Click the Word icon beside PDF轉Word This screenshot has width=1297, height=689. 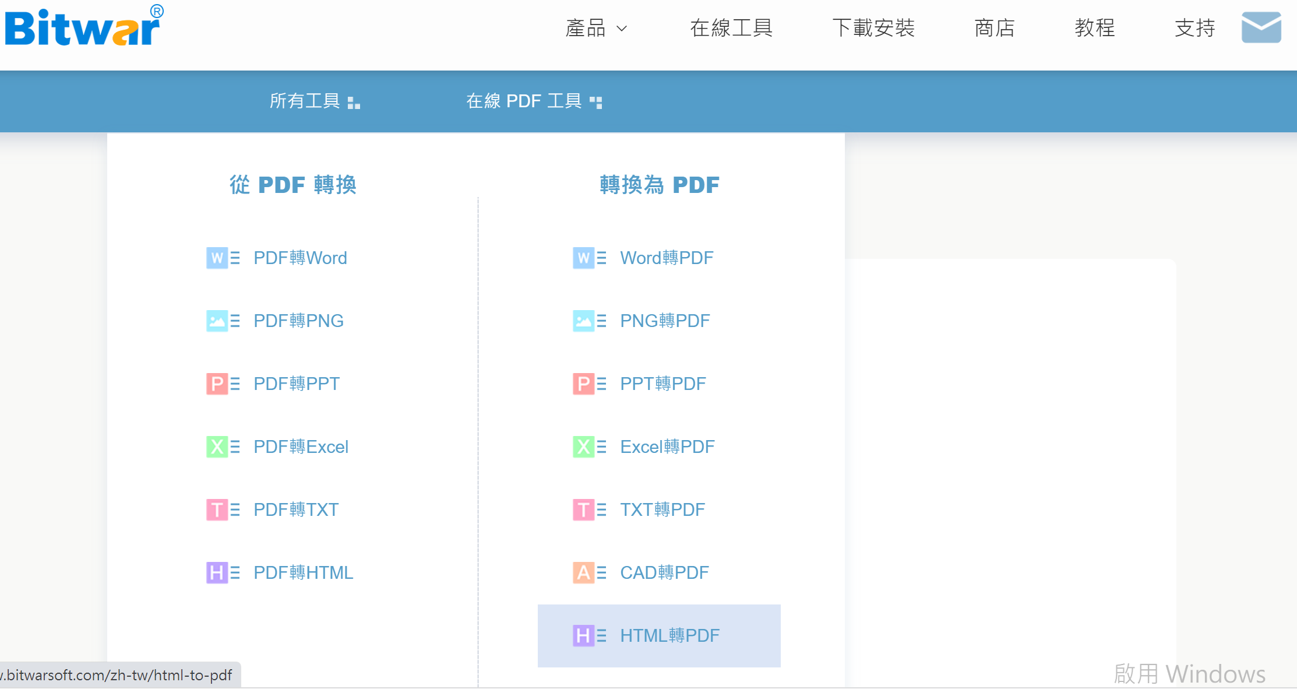pyautogui.click(x=217, y=258)
